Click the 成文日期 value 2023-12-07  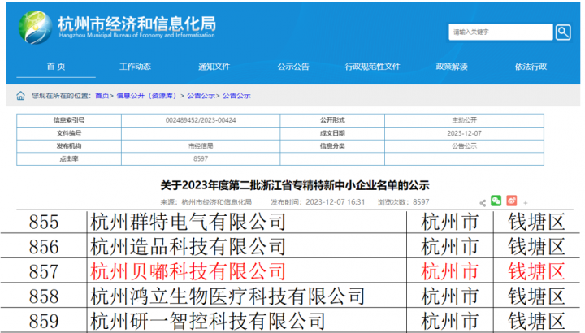(464, 133)
